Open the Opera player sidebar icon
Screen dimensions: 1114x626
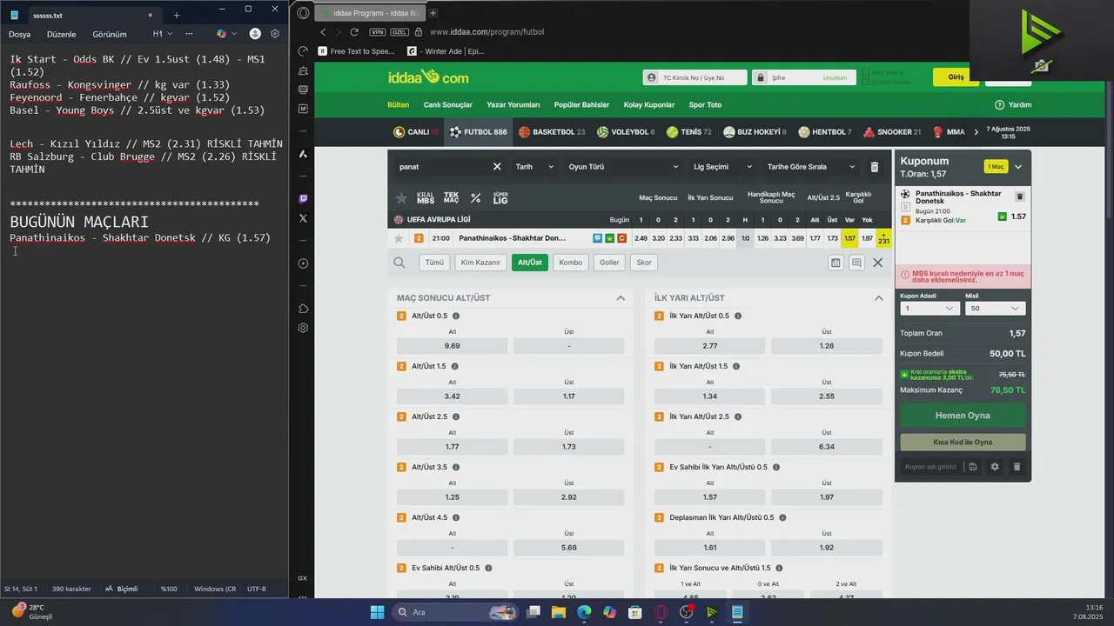(303, 263)
